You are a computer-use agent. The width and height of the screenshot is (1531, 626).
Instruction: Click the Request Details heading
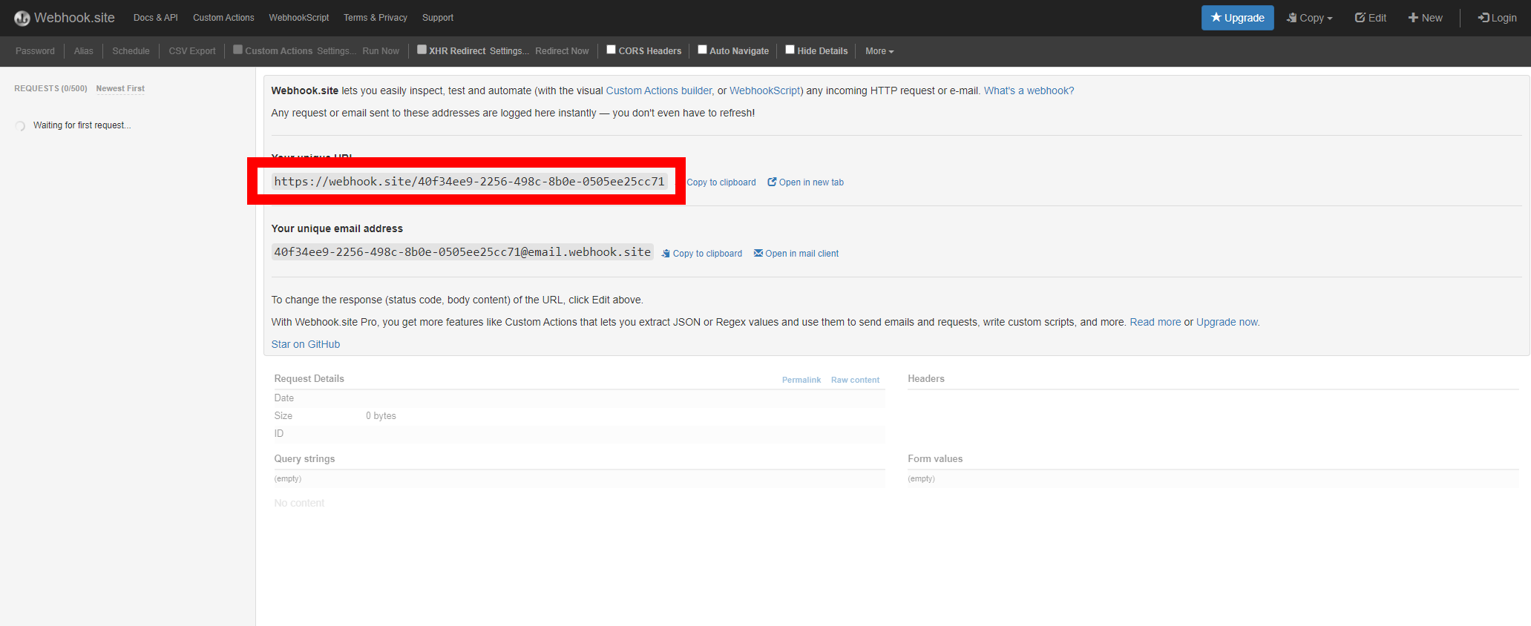click(x=309, y=378)
